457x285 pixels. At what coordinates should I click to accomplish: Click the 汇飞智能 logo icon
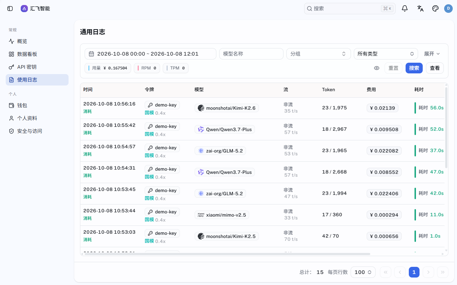point(24,9)
